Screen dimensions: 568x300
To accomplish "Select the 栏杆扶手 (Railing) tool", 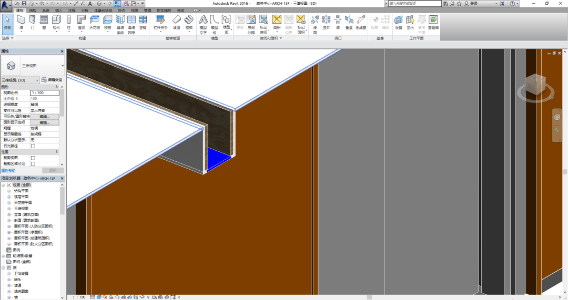I will tap(160, 23).
